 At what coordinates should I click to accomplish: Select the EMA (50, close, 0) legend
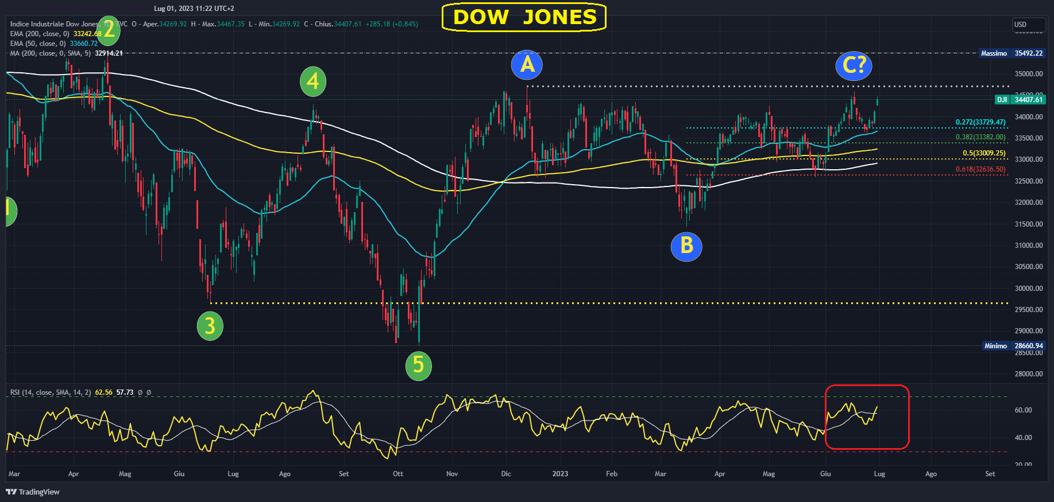[38, 44]
